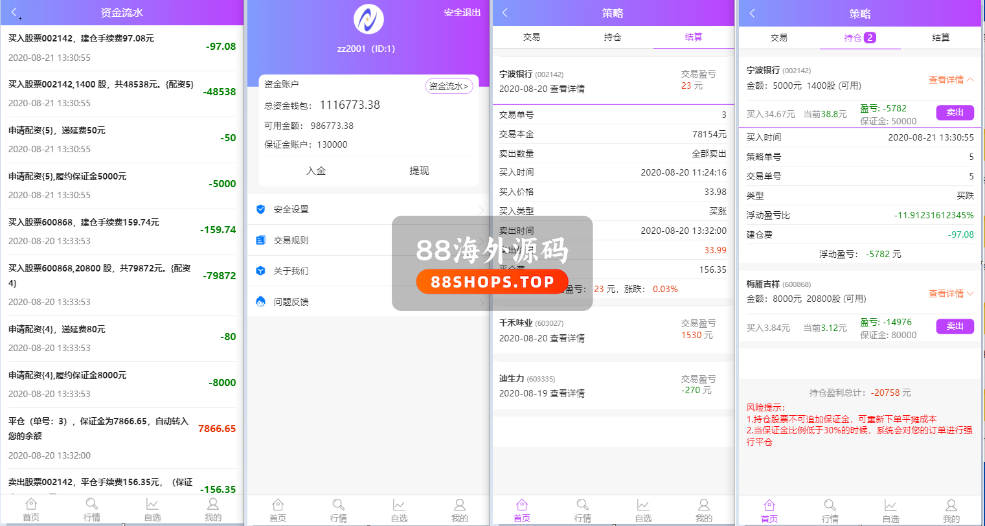985x526 pixels.
Task: Tap 首页 home icon in 结算 panel
Action: (522, 505)
